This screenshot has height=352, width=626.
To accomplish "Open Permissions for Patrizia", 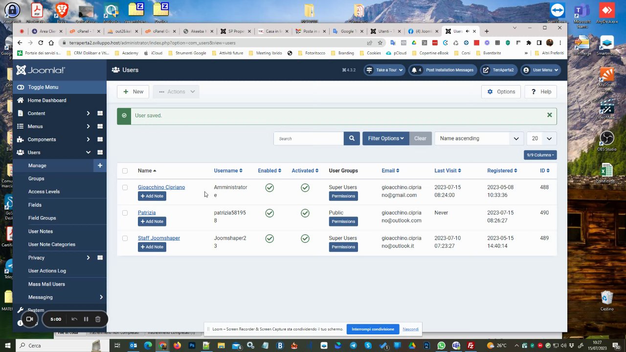I will tap(343, 221).
